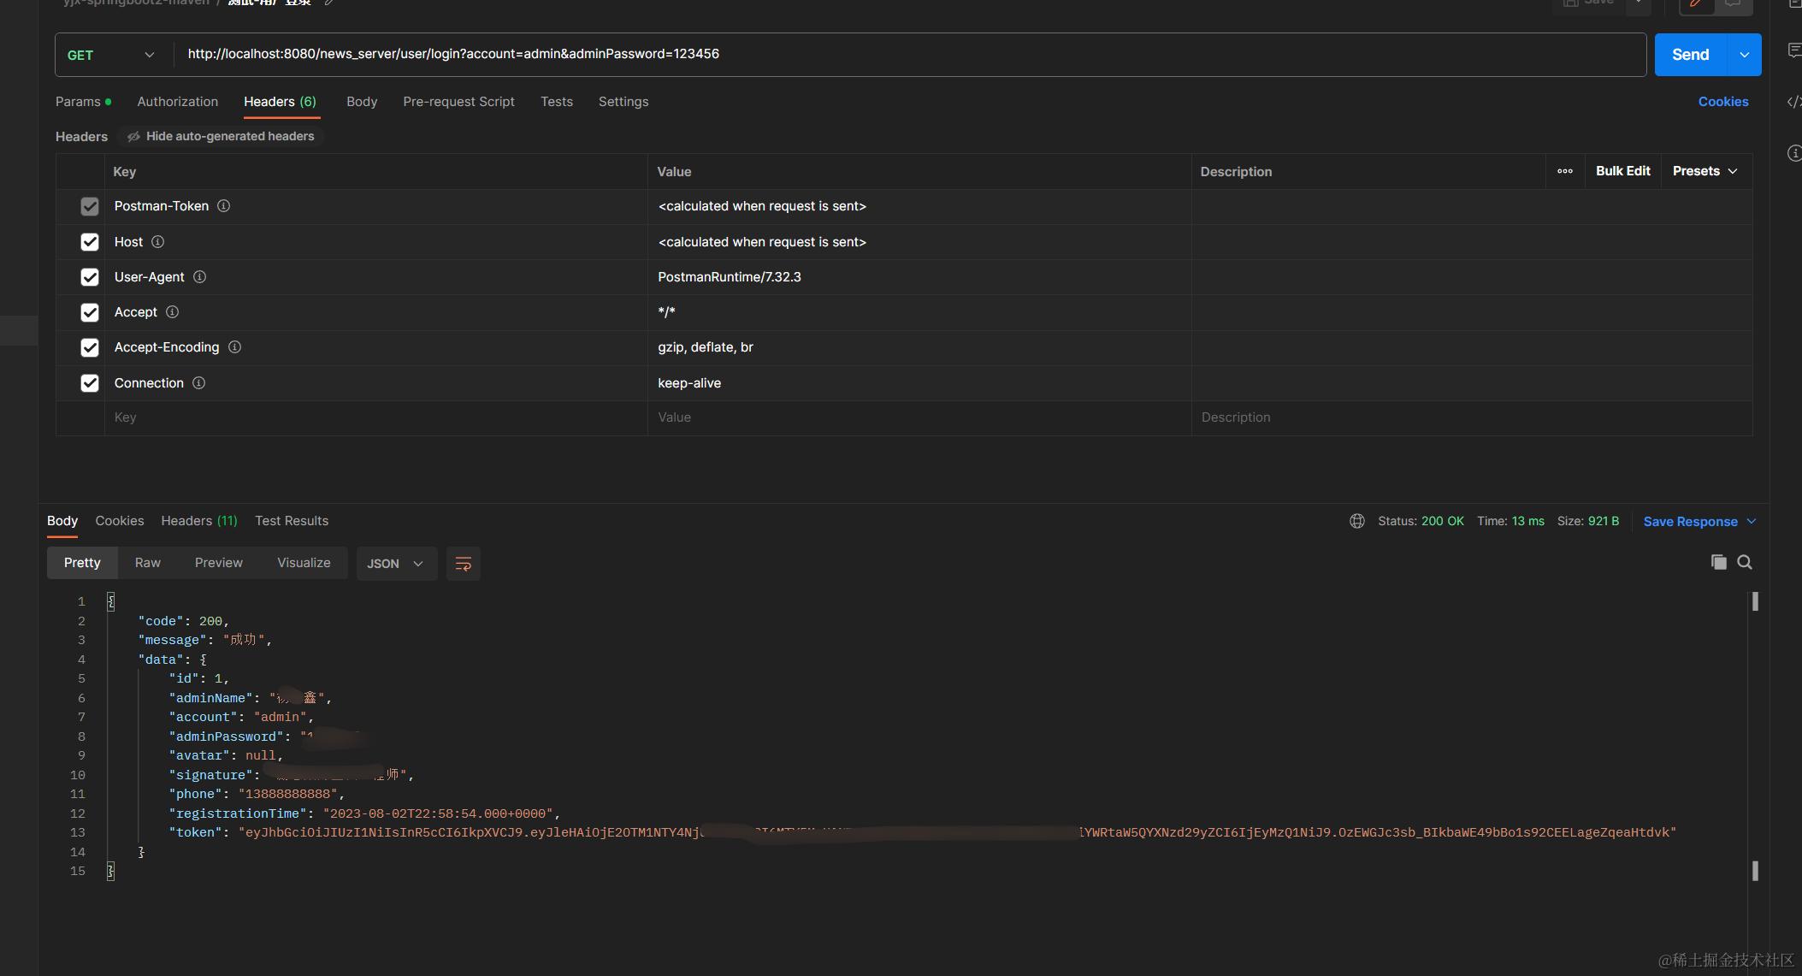Uncheck the Host header checkbox

click(x=90, y=242)
